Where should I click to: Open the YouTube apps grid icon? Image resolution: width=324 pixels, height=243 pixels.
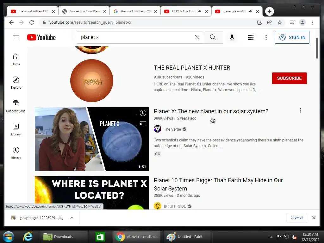(251, 37)
